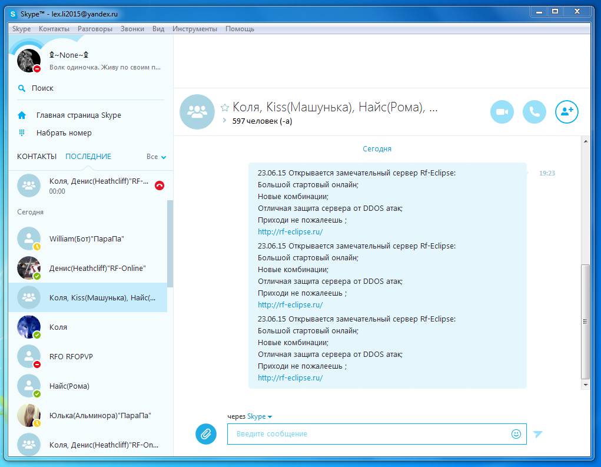This screenshot has width=601, height=467.
Task: Click the contact list scrollbar thumb
Action: click(170, 243)
